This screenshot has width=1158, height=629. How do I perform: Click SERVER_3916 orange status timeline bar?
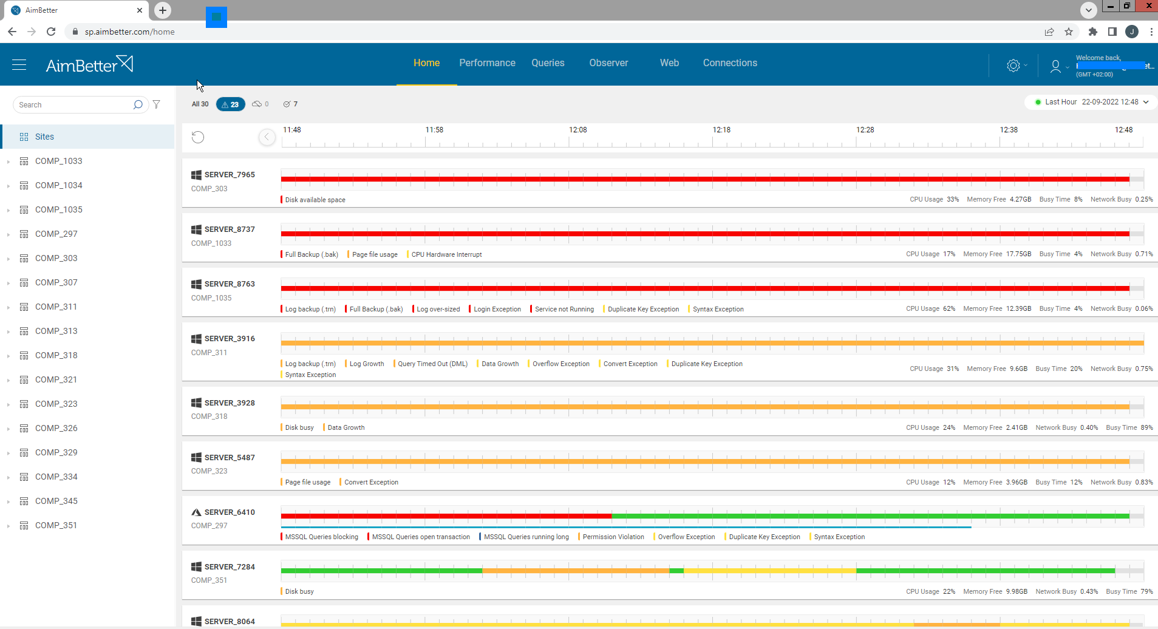click(x=712, y=343)
